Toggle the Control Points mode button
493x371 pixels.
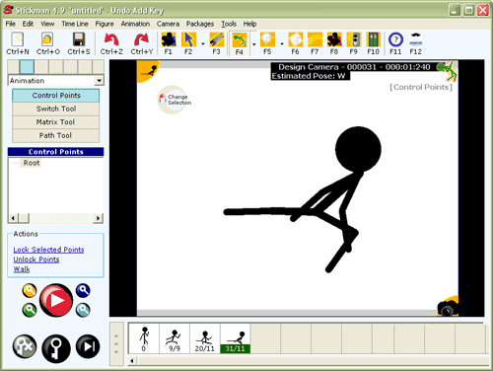point(56,96)
